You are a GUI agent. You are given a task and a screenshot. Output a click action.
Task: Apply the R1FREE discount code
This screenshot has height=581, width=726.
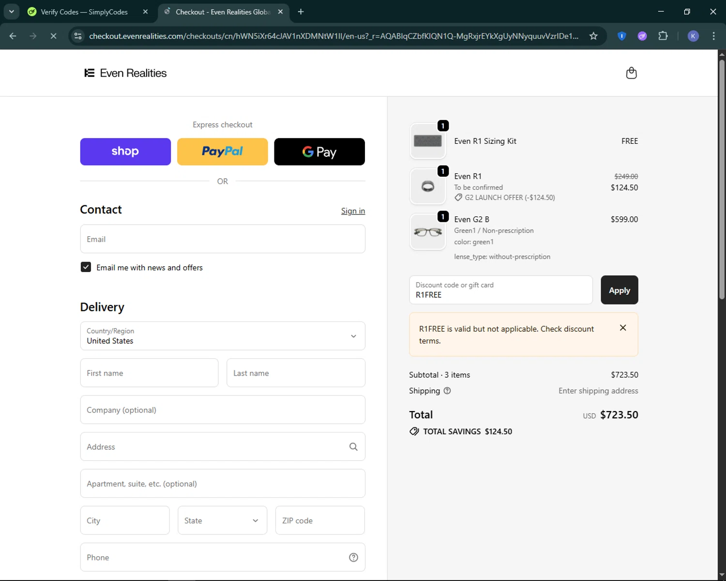(620, 290)
